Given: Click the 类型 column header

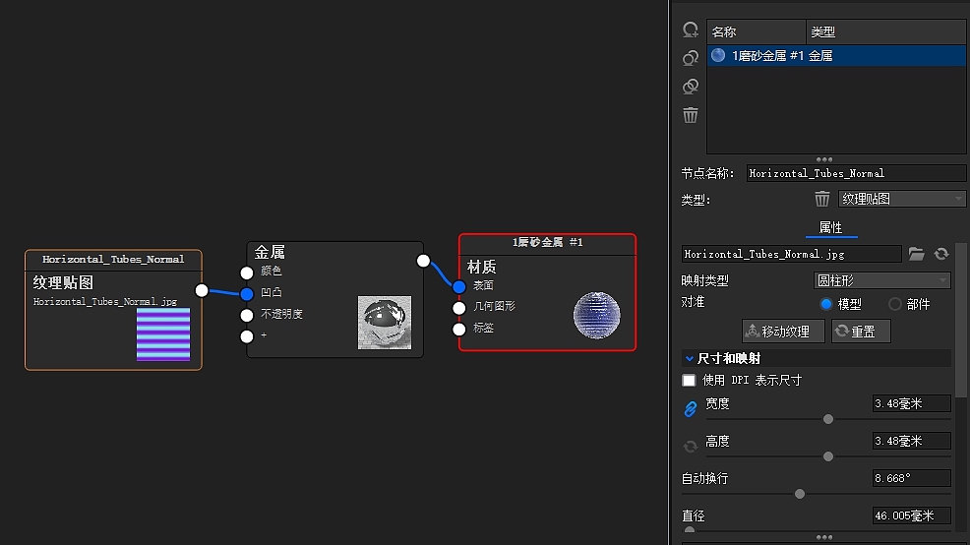Looking at the screenshot, I should (885, 31).
